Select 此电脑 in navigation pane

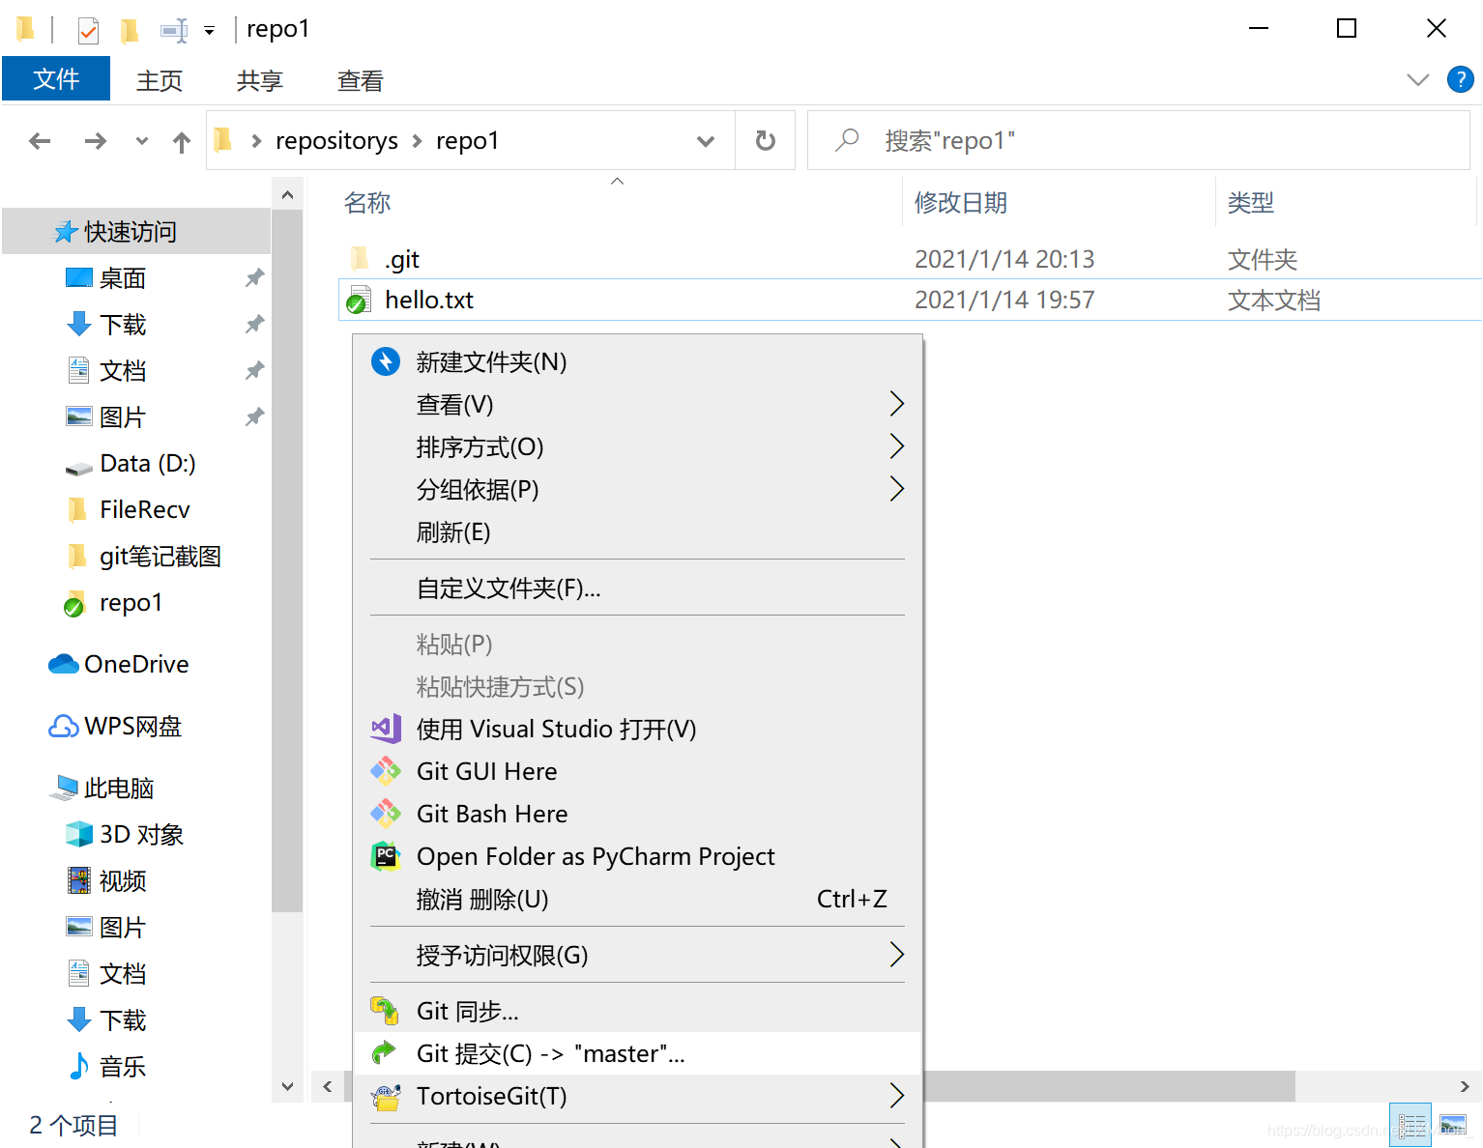(119, 788)
